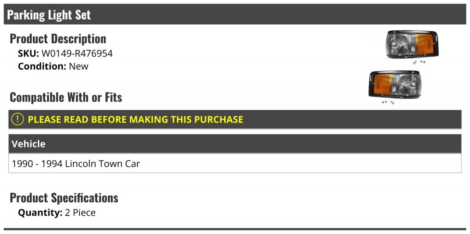Click the Parking Light Set title bar

click(x=235, y=14)
